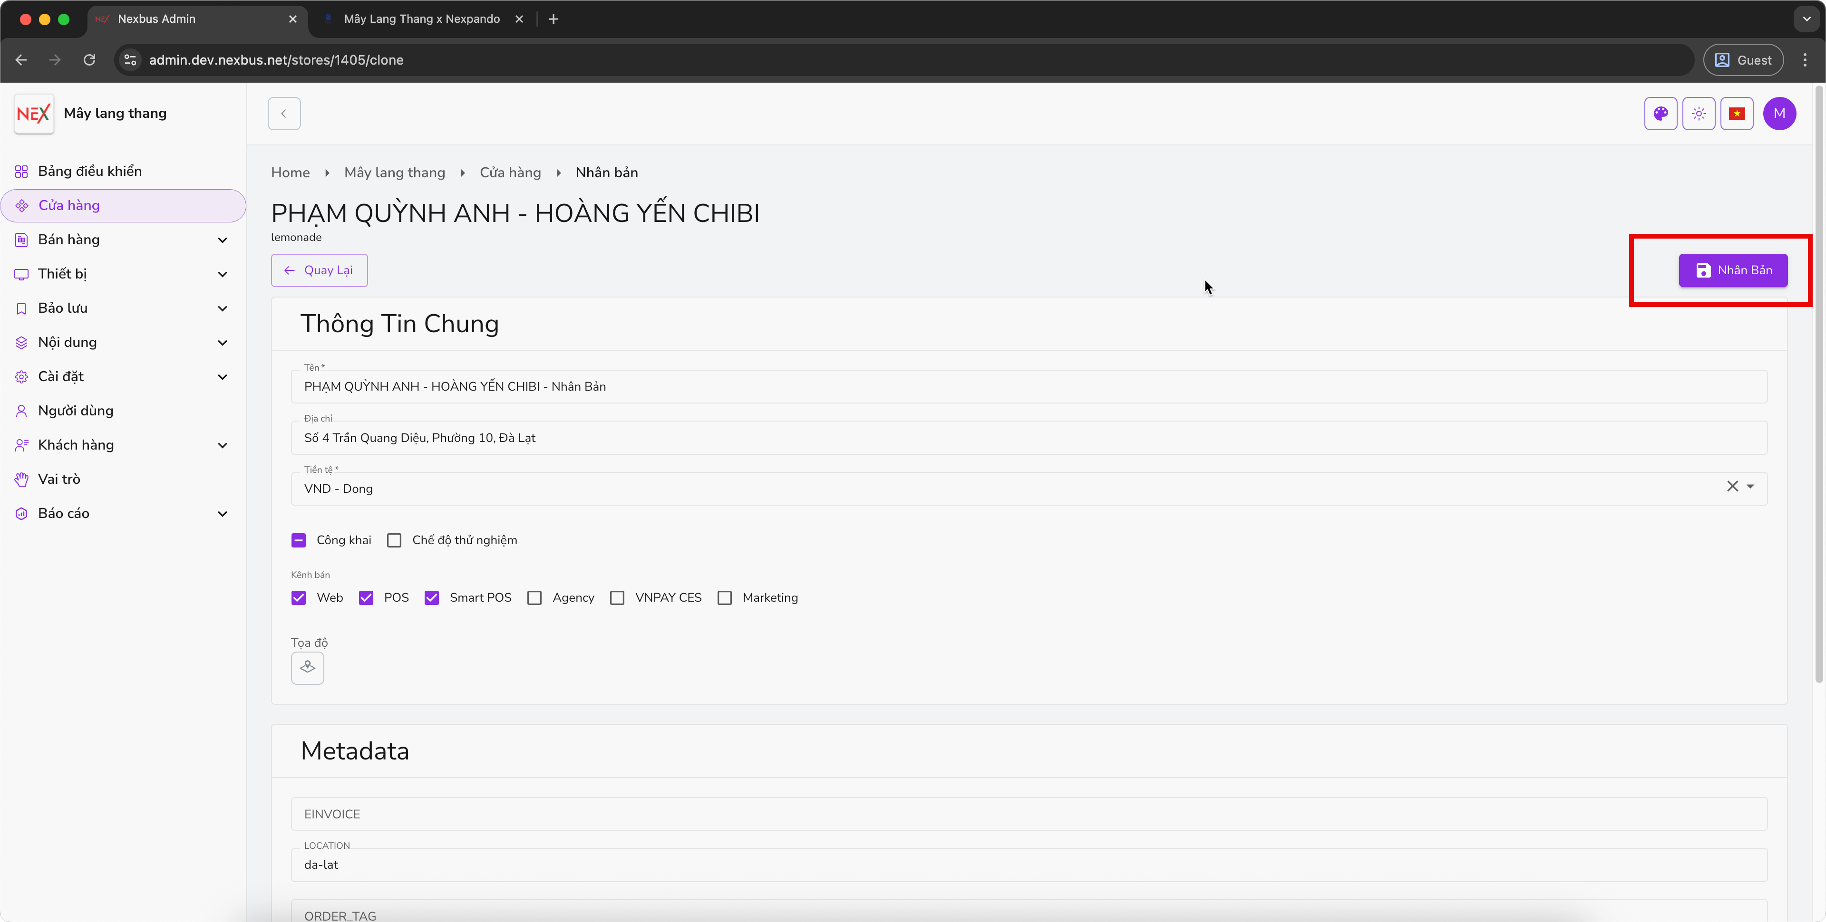Click into the Địa chỉ input field
Screen dimensions: 1826x922
(x=1028, y=438)
